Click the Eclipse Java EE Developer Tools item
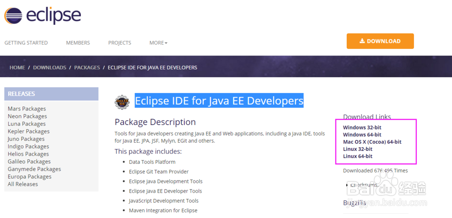This screenshot has height=218, width=452. pos(165,191)
